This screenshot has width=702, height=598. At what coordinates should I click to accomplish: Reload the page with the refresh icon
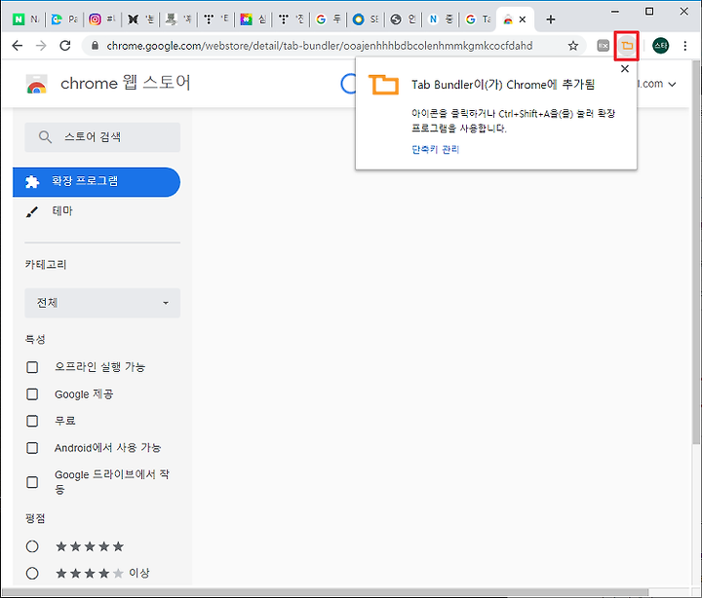[x=65, y=46]
